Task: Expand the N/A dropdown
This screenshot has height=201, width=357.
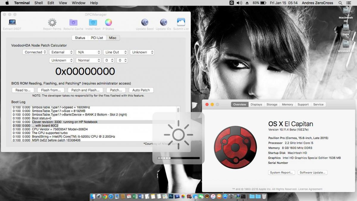Action: click(88, 52)
